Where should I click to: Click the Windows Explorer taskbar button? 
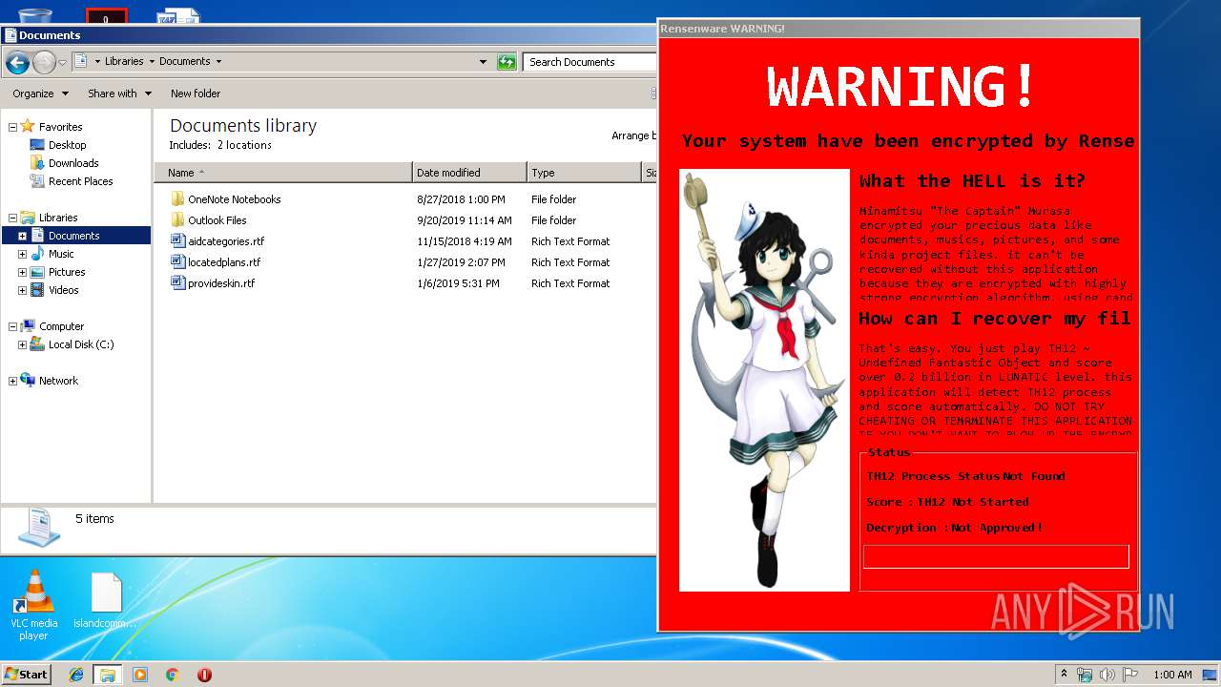click(x=108, y=675)
